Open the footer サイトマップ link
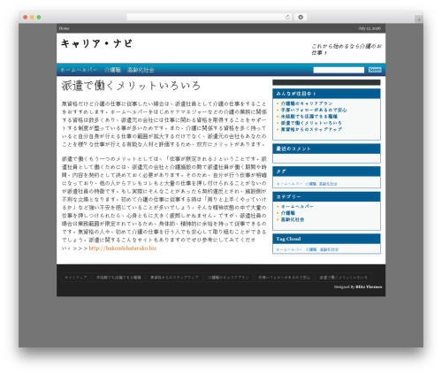Viewport: 442px width, 374px height. pyautogui.click(x=76, y=278)
